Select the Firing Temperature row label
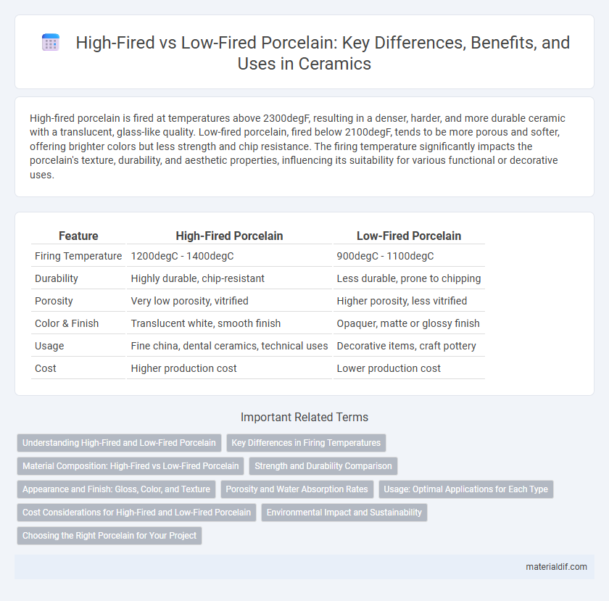This screenshot has height=601, width=609. coord(78,256)
